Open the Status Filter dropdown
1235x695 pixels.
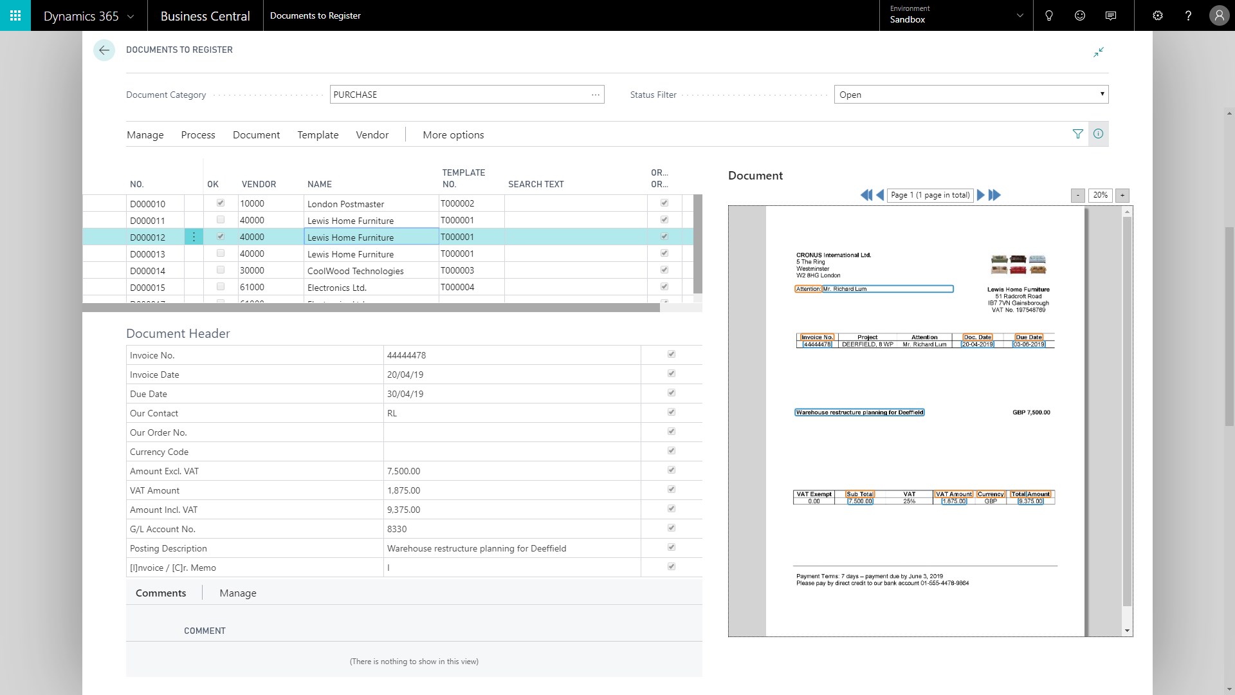[x=971, y=95]
